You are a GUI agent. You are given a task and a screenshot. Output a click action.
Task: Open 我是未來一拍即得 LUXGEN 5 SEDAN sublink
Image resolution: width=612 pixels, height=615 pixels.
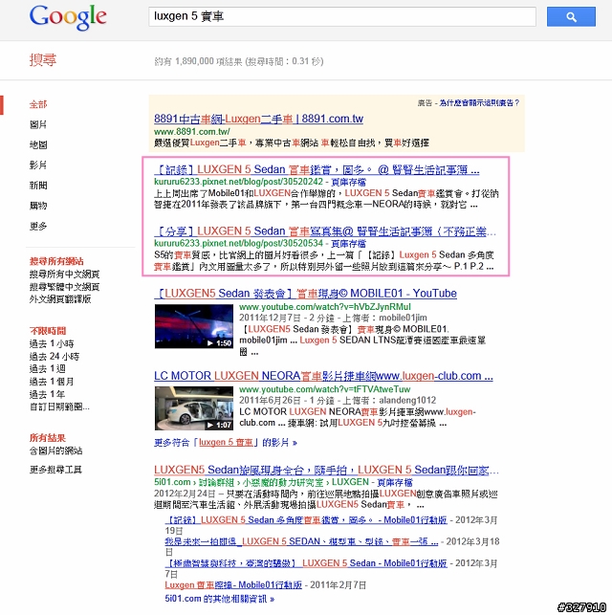pos(301,541)
